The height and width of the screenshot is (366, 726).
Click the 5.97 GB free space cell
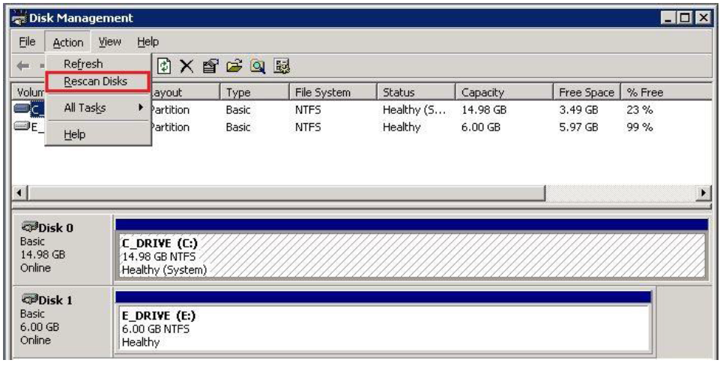(x=578, y=127)
